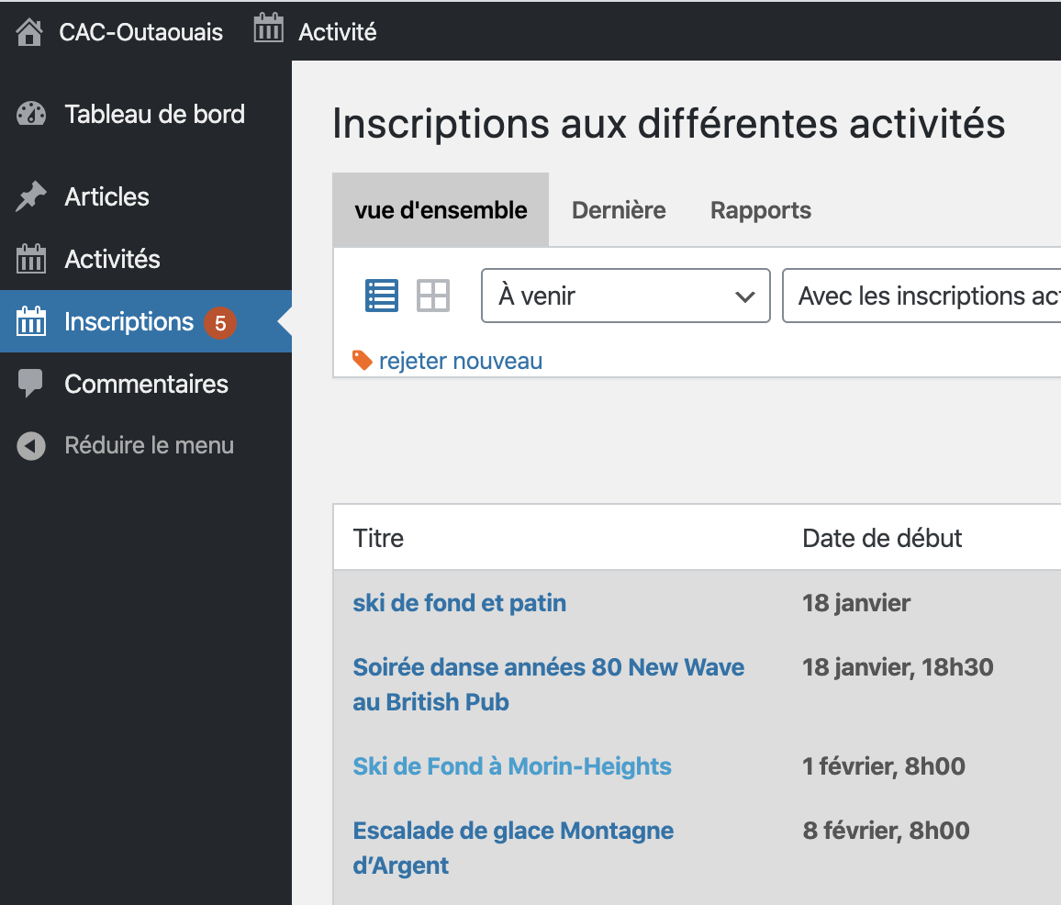Click the Commentaires speech bubble icon
The image size is (1061, 905).
pyautogui.click(x=31, y=384)
